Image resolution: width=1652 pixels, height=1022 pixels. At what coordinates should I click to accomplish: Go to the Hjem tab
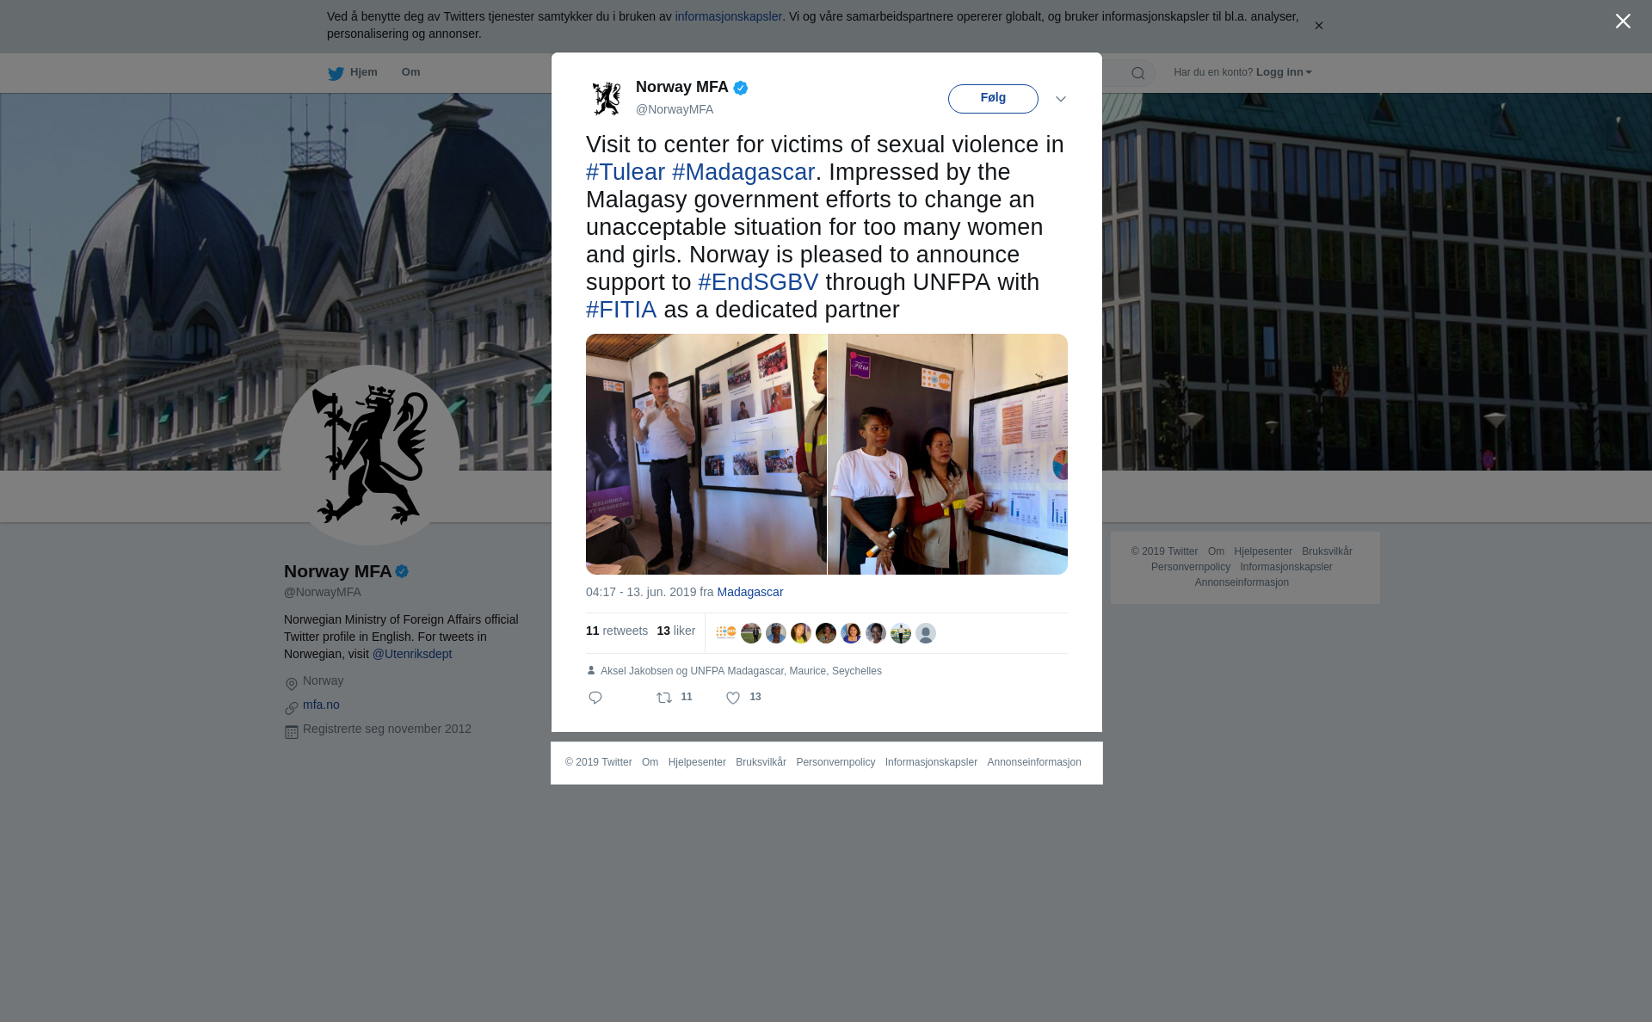(363, 72)
